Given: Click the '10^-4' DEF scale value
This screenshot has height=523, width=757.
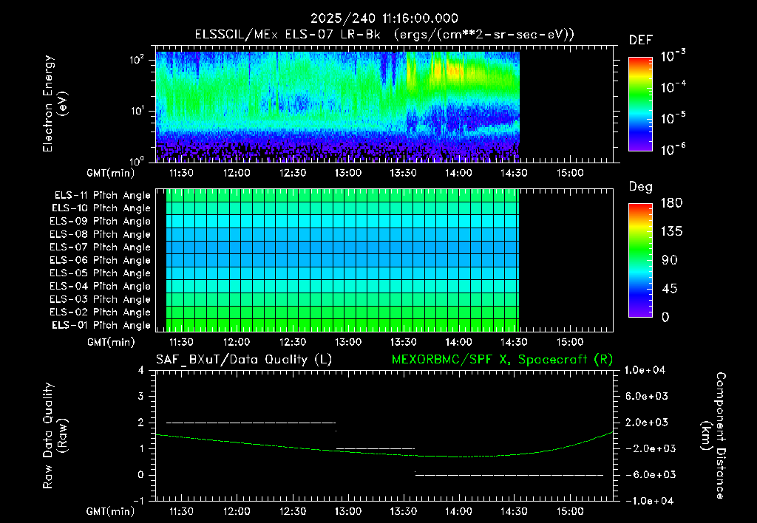Looking at the screenshot, I should [673, 87].
